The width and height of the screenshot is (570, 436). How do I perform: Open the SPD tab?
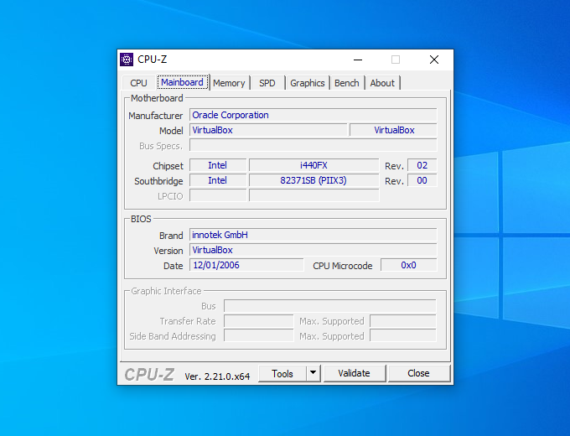(267, 83)
